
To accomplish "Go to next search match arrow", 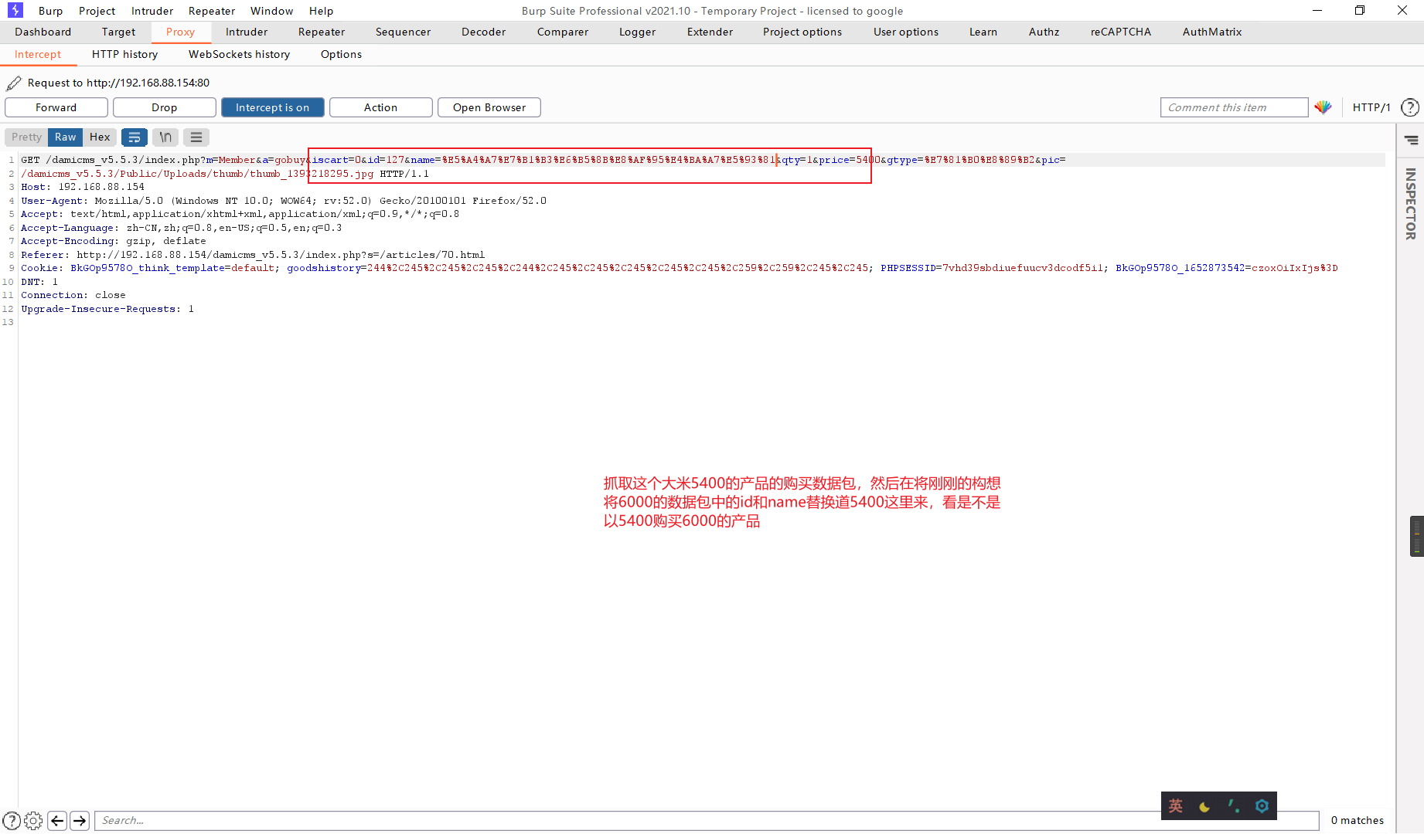I will (x=80, y=820).
